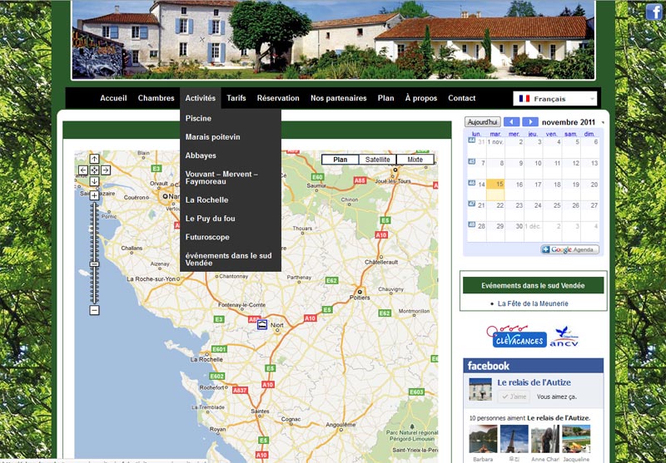This screenshot has height=463, width=666.
Task: Click the Aujourd'hui calendar button
Action: click(483, 122)
